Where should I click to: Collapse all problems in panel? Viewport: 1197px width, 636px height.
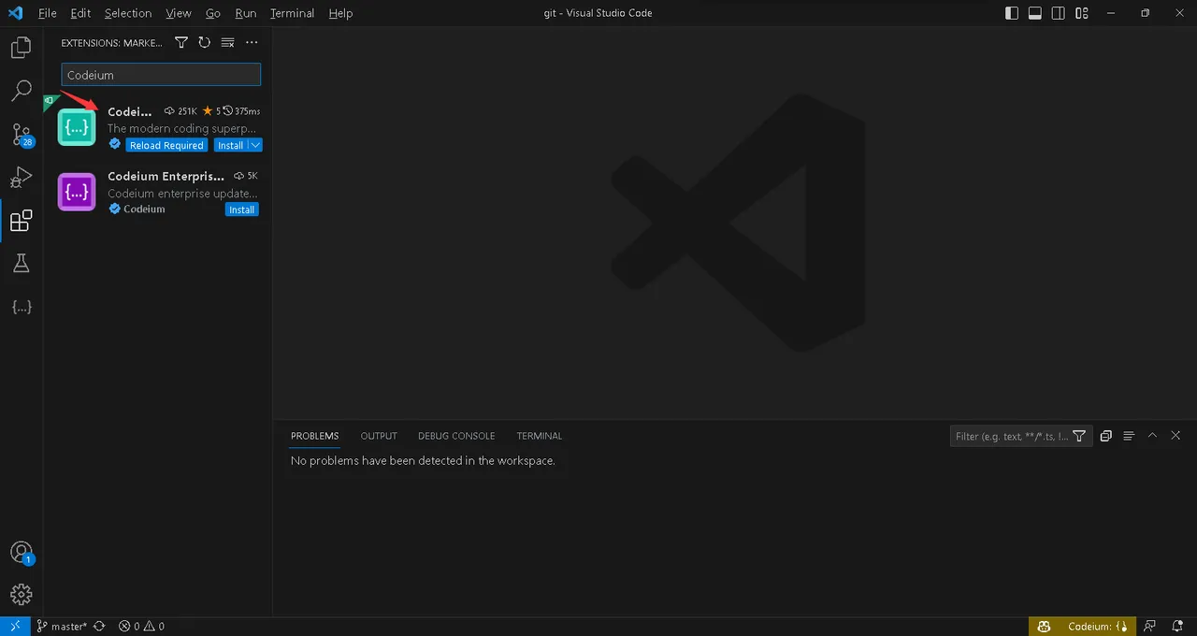[1106, 436]
